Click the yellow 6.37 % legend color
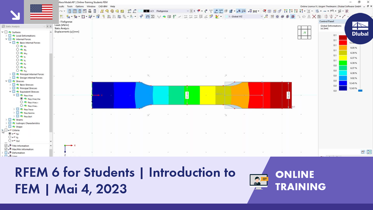The width and height of the screenshot is (373, 210). 343,58
